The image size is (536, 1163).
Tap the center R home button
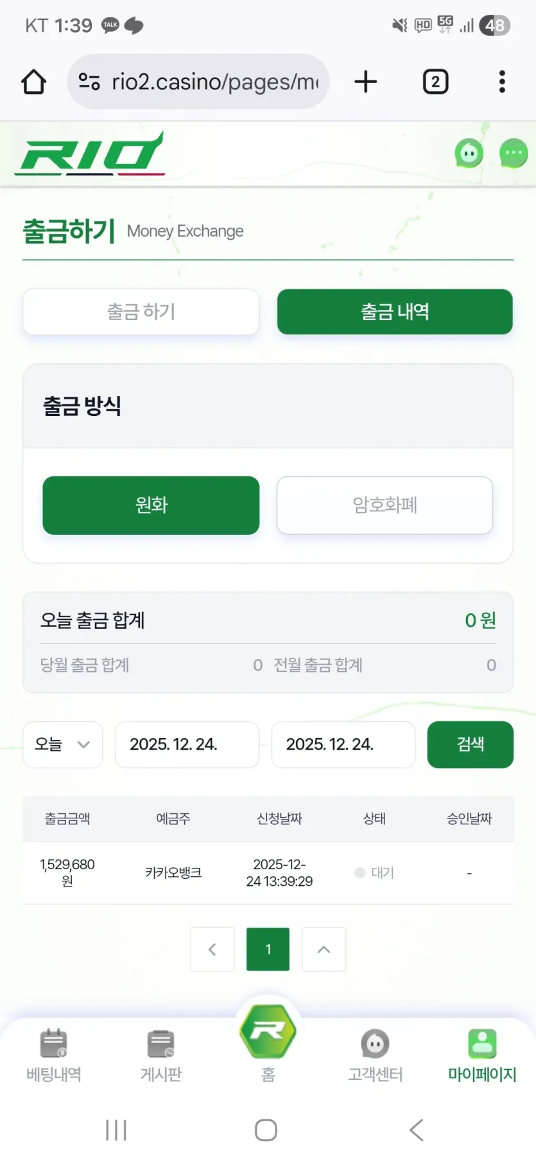click(x=268, y=1032)
